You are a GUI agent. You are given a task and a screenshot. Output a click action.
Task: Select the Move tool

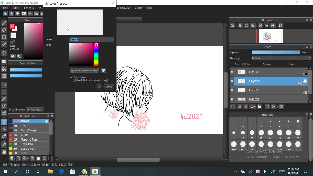point(4,53)
